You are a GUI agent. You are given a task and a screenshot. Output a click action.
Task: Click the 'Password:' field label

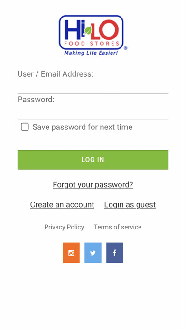(36, 100)
